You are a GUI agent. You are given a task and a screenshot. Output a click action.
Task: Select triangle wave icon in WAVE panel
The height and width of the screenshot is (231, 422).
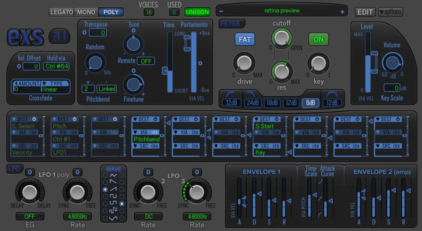point(113,175)
